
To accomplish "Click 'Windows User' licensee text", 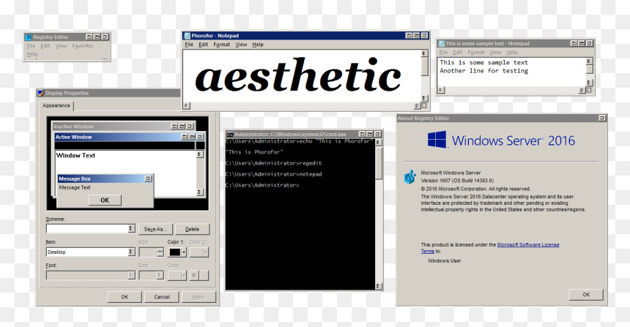I will (x=445, y=261).
